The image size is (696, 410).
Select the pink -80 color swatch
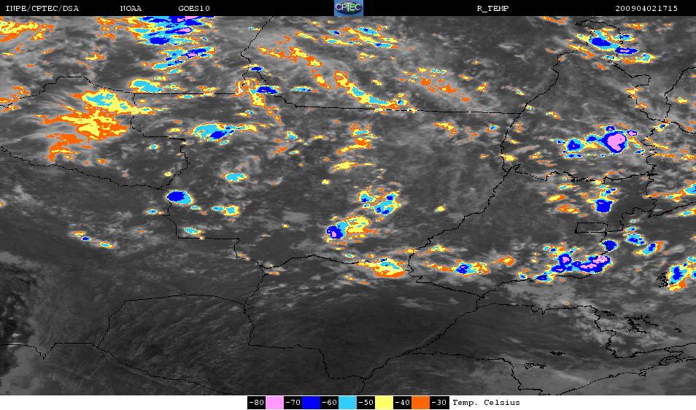[275, 403]
